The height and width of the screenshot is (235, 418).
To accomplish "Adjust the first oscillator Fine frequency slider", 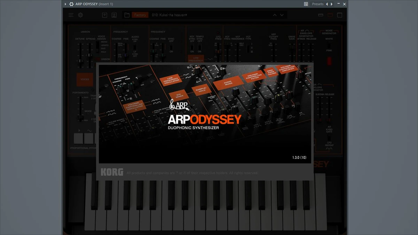I will 126,52.
